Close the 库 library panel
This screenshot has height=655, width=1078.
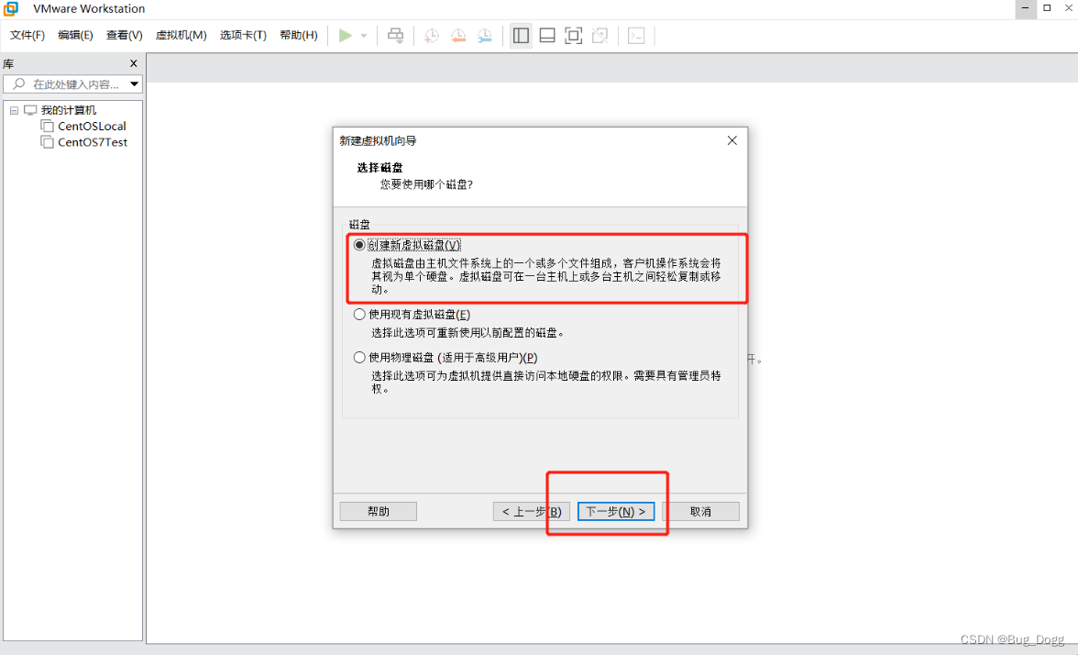(x=134, y=63)
